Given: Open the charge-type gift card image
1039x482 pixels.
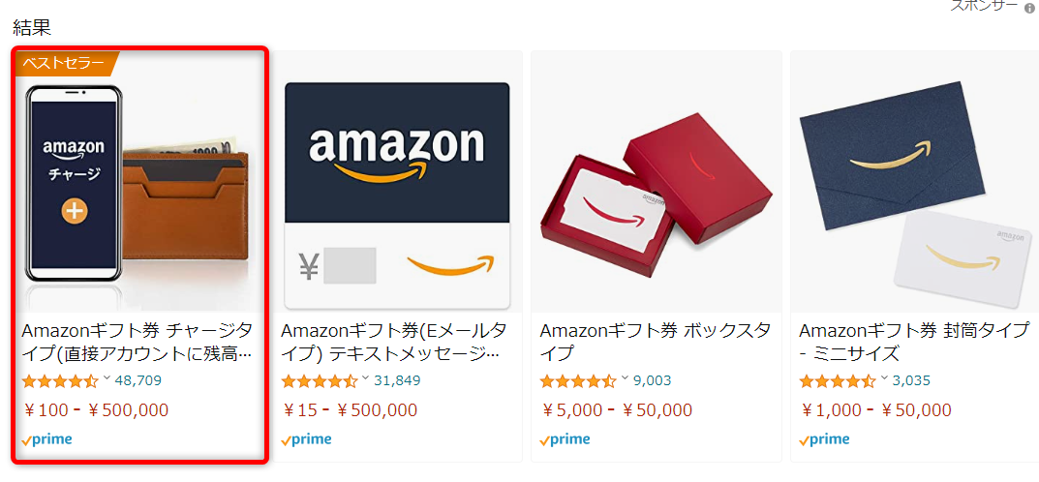Looking at the screenshot, I should coord(139,184).
